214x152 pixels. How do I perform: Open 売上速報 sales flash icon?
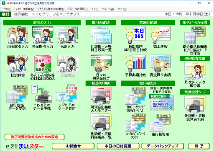(160, 37)
